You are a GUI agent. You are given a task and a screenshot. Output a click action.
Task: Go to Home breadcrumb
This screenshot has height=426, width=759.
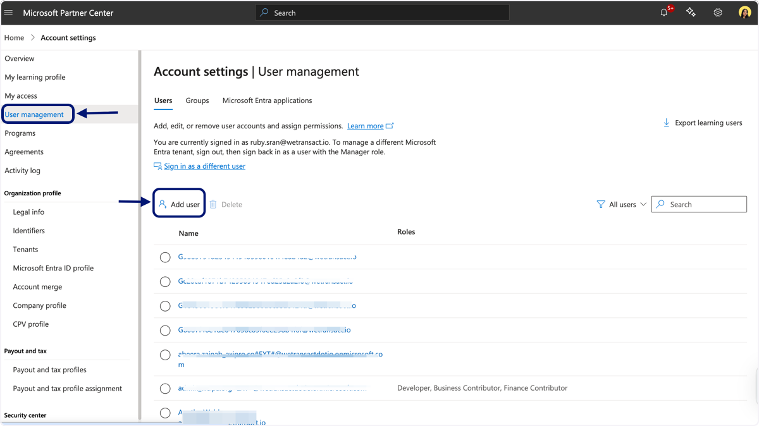click(x=14, y=38)
